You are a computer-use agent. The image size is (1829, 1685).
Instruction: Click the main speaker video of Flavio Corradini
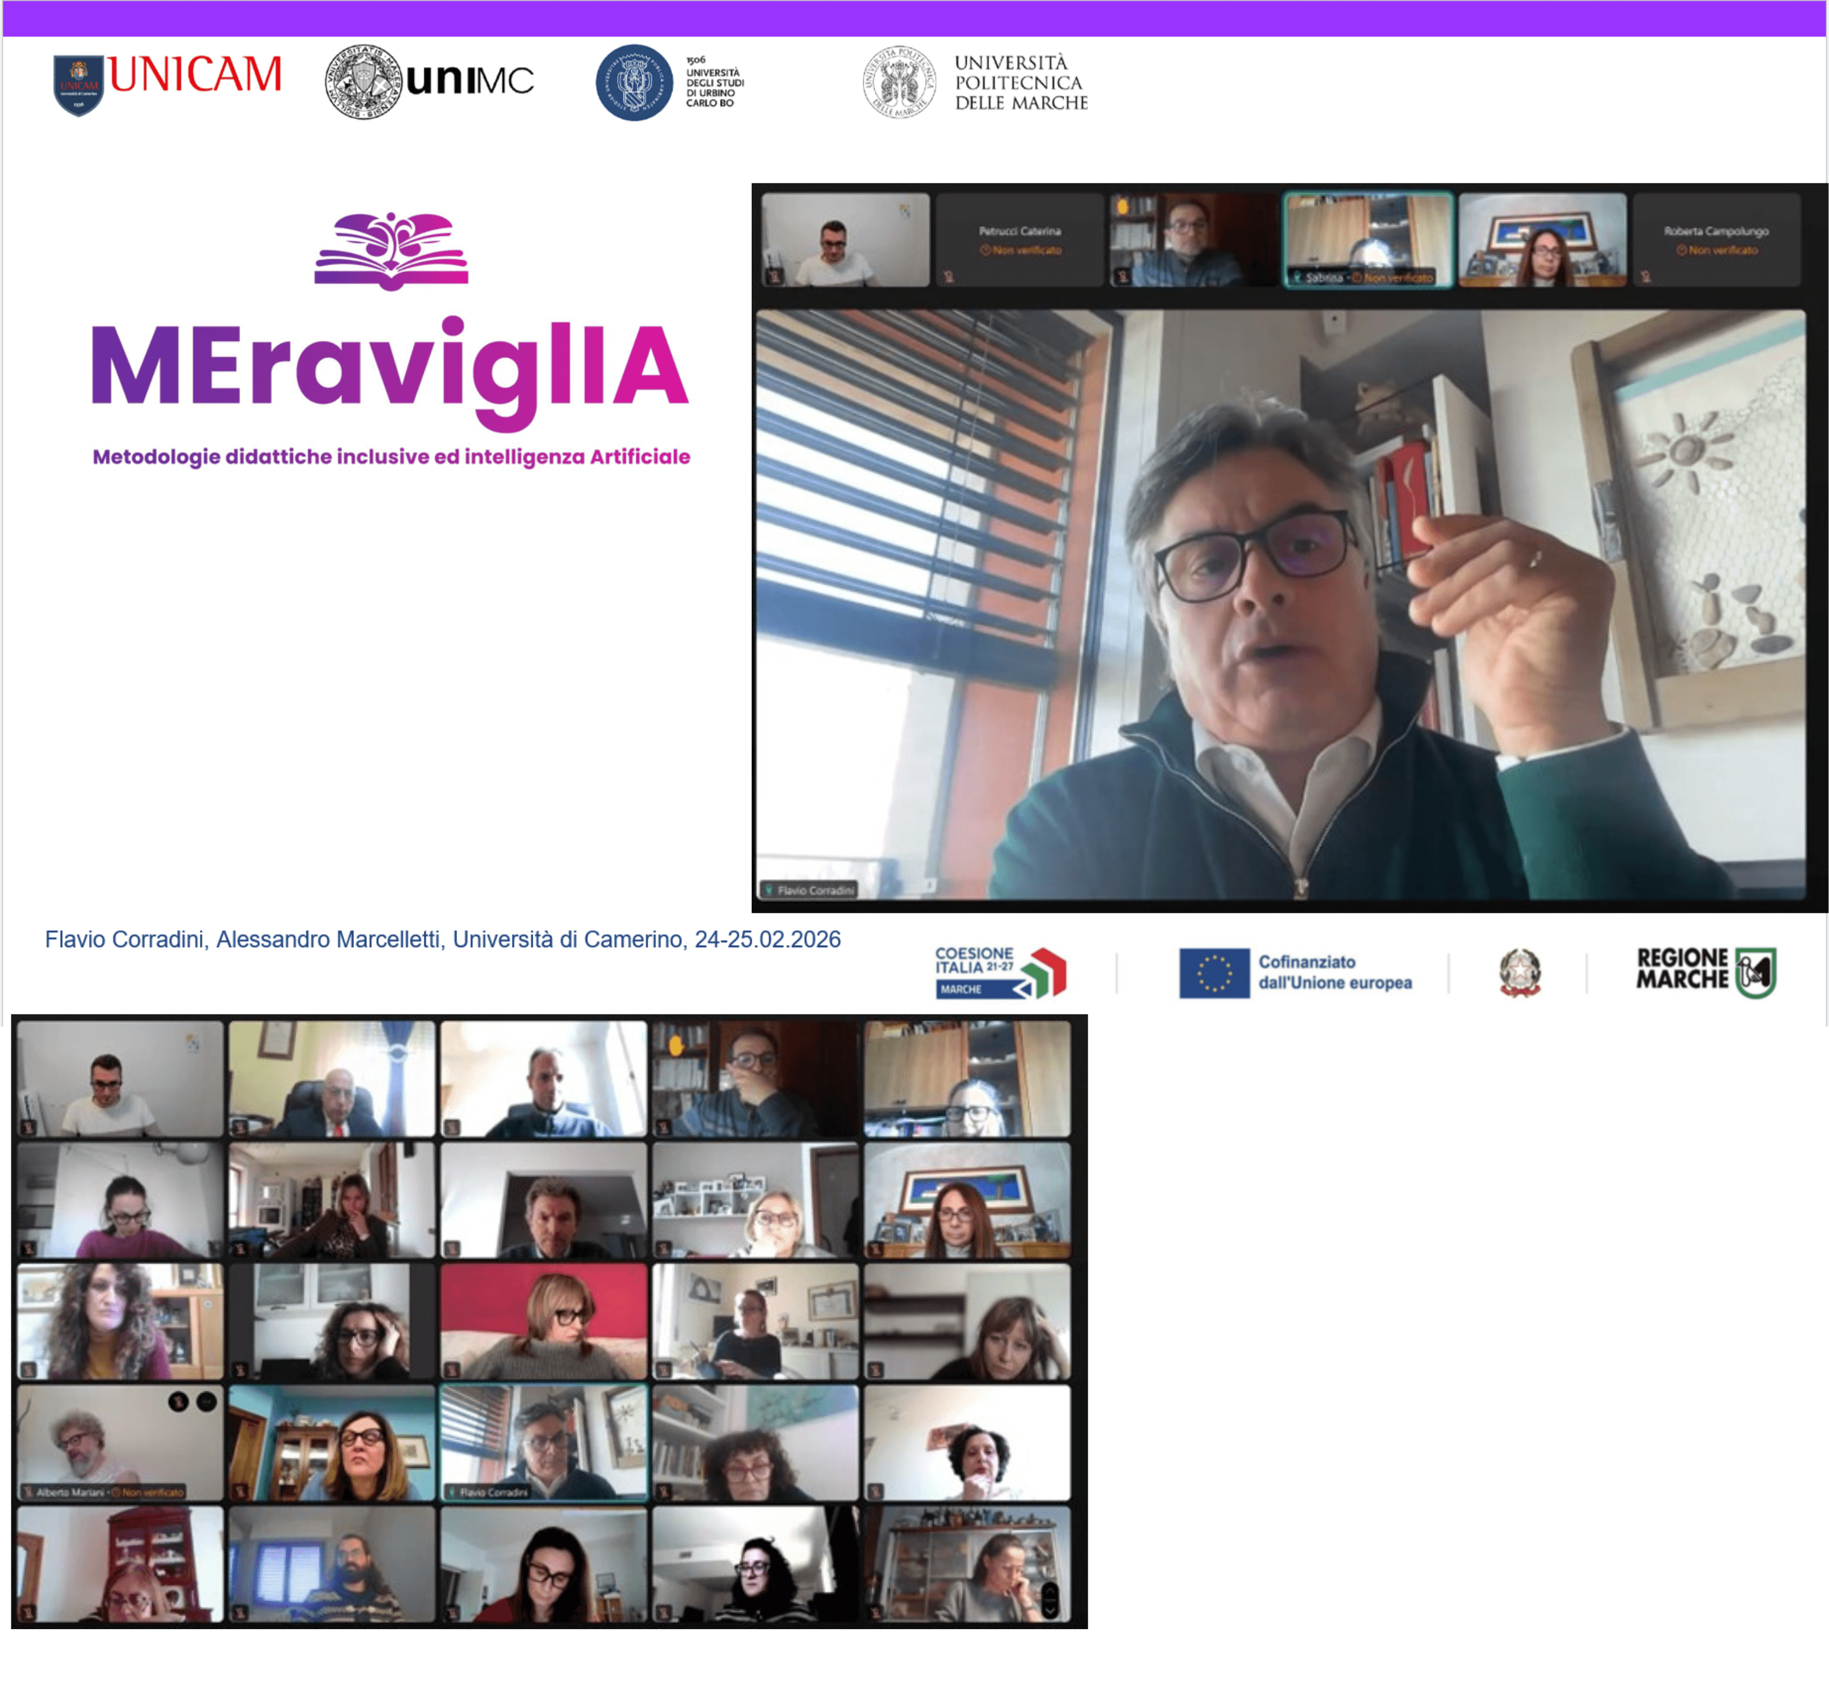pyautogui.click(x=1281, y=604)
